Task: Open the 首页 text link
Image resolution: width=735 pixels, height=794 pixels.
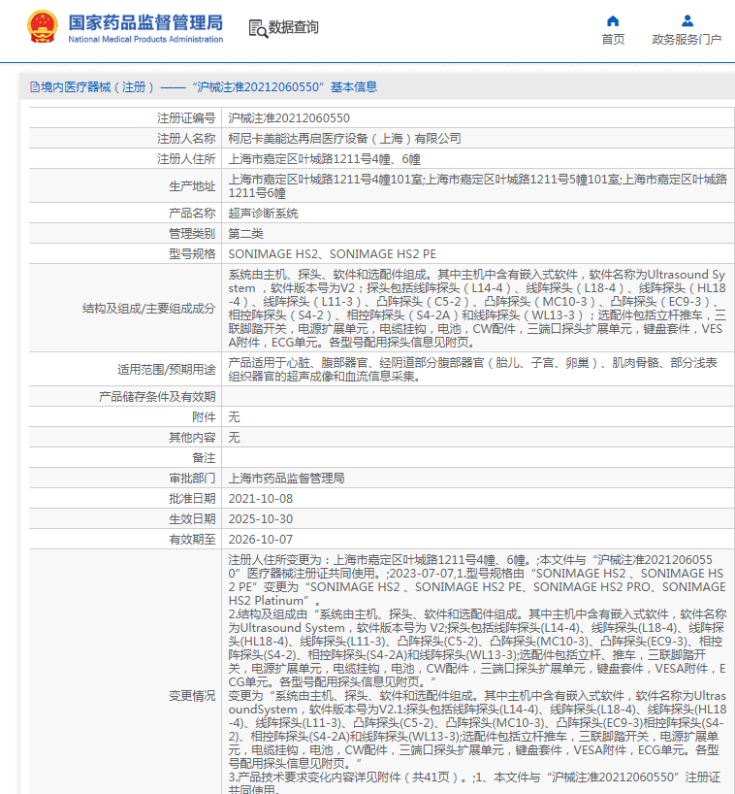Action: click(613, 40)
